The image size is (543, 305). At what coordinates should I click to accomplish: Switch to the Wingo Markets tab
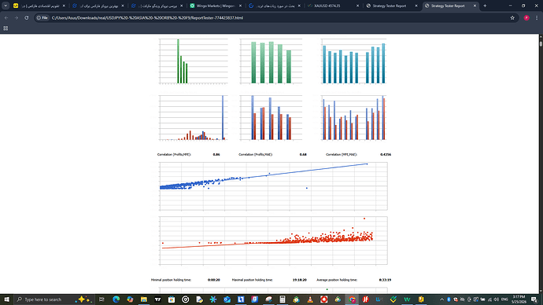point(215,6)
